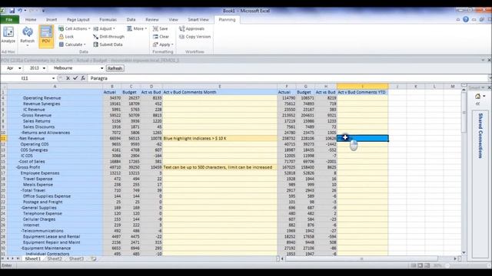Open Excel Help question mark icon
The width and height of the screenshot is (492, 276).
[x=466, y=19]
